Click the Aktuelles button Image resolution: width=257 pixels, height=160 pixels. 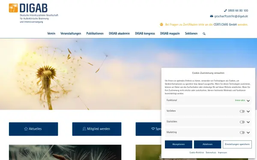pyautogui.click(x=33, y=129)
